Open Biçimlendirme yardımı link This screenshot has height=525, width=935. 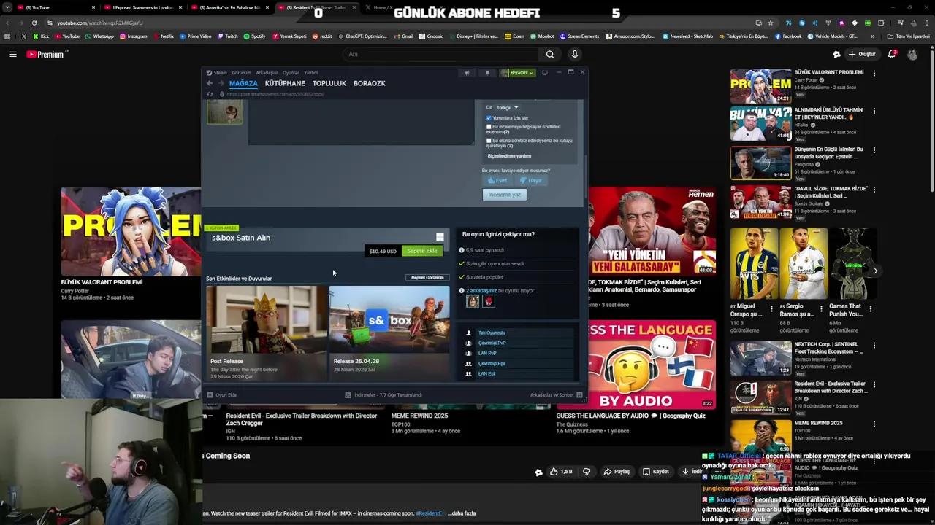tap(509, 156)
